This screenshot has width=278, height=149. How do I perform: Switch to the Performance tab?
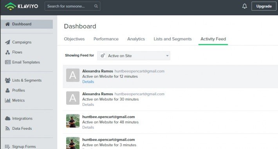point(106,39)
